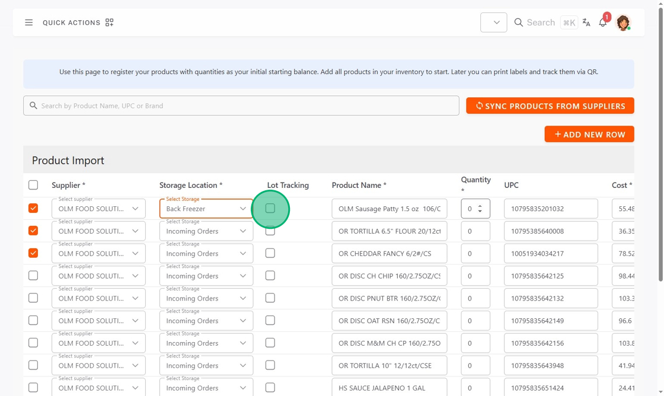Open supplier dropdown for OR CHEDDAR FANCY row
This screenshot has height=396, width=664.
(98, 253)
